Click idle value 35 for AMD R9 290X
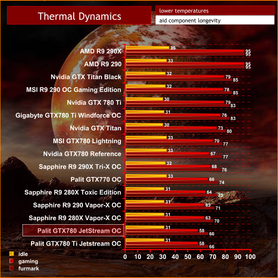This screenshot has width=278, height=278. (x=173, y=48)
